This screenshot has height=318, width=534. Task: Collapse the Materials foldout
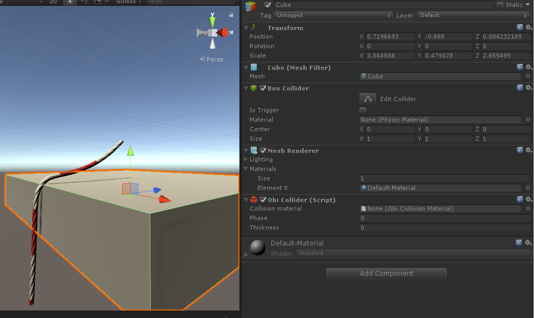click(x=246, y=169)
